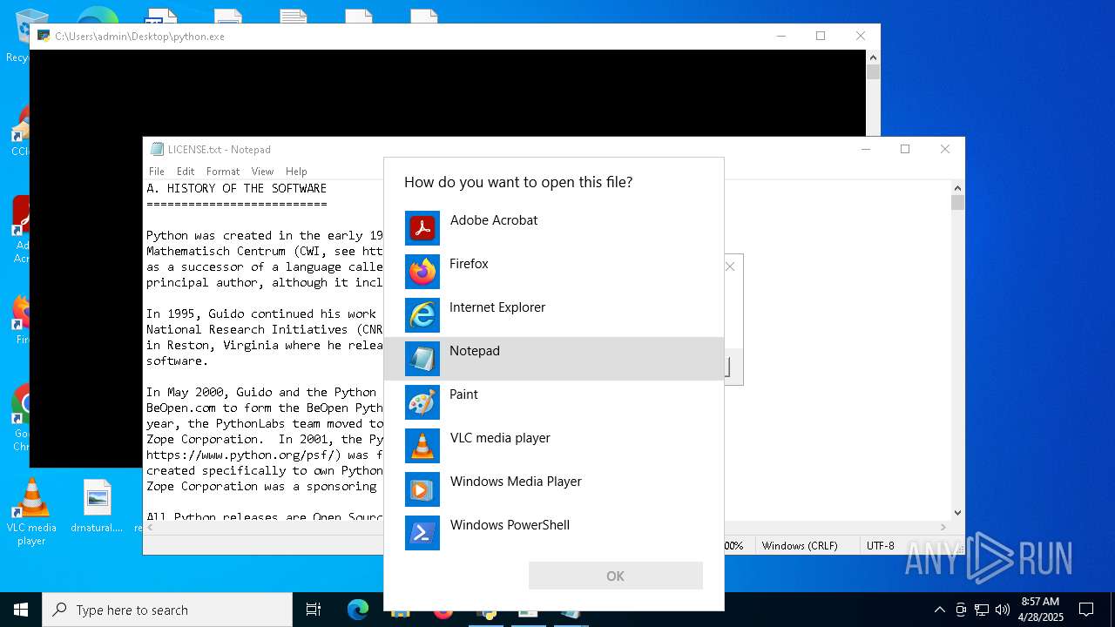Select the VLC media player desktop shortcut
This screenshot has height=627, width=1115.
[x=31, y=512]
